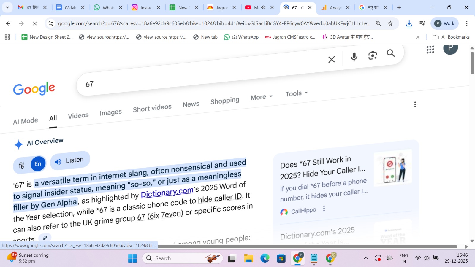Clear the search query with the X icon
This screenshot has height=267, width=475.
332,59
